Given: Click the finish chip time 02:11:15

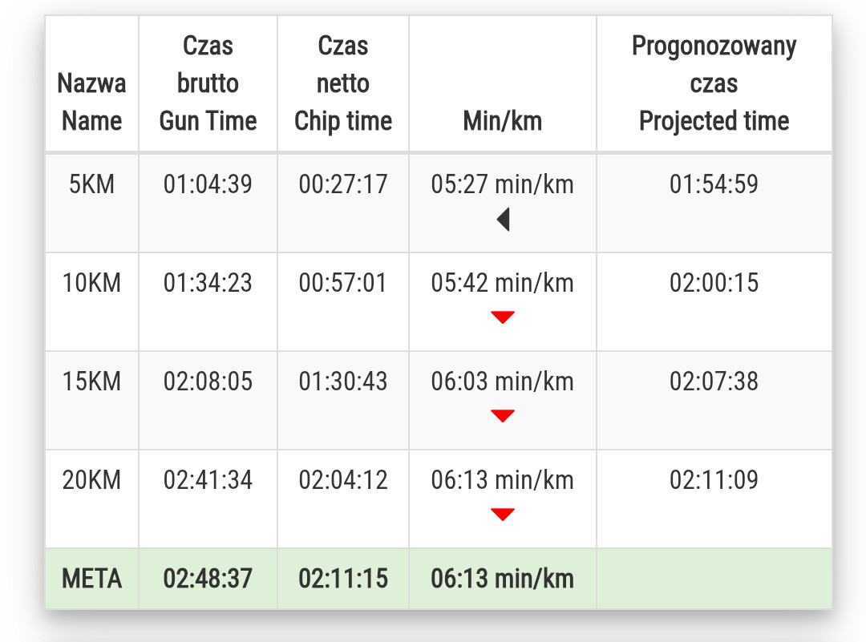Looking at the screenshot, I should (x=343, y=579).
